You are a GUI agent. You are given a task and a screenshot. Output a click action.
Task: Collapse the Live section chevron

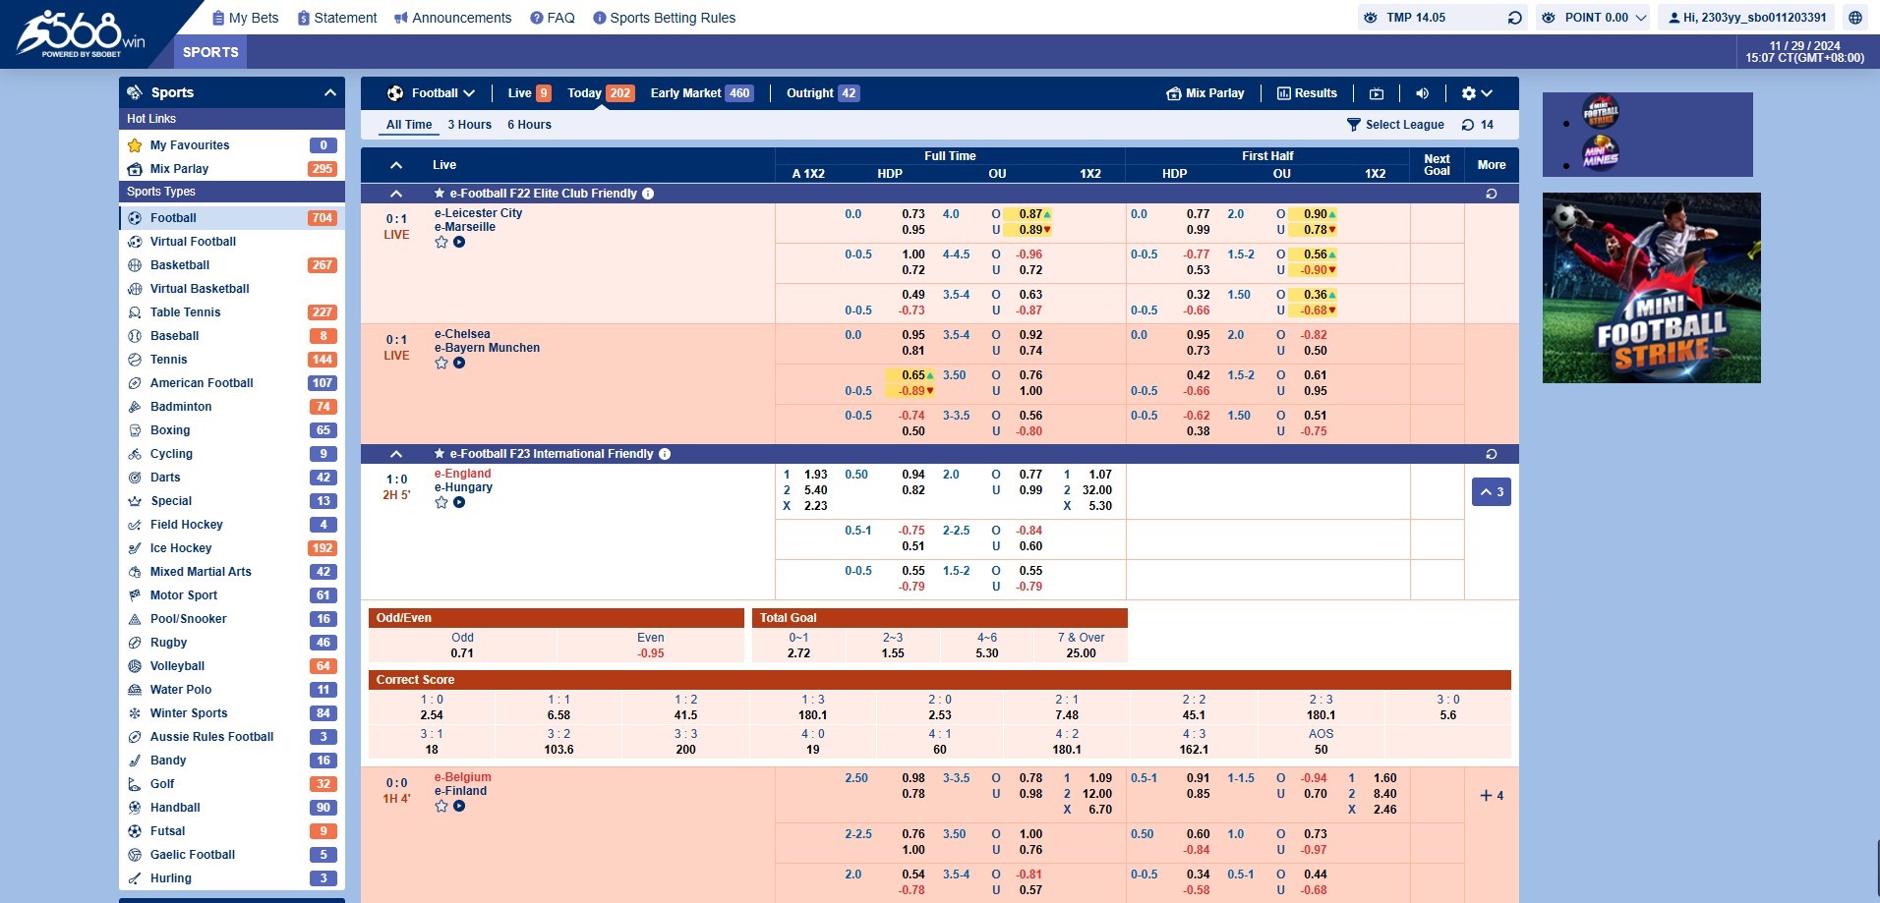tap(396, 165)
